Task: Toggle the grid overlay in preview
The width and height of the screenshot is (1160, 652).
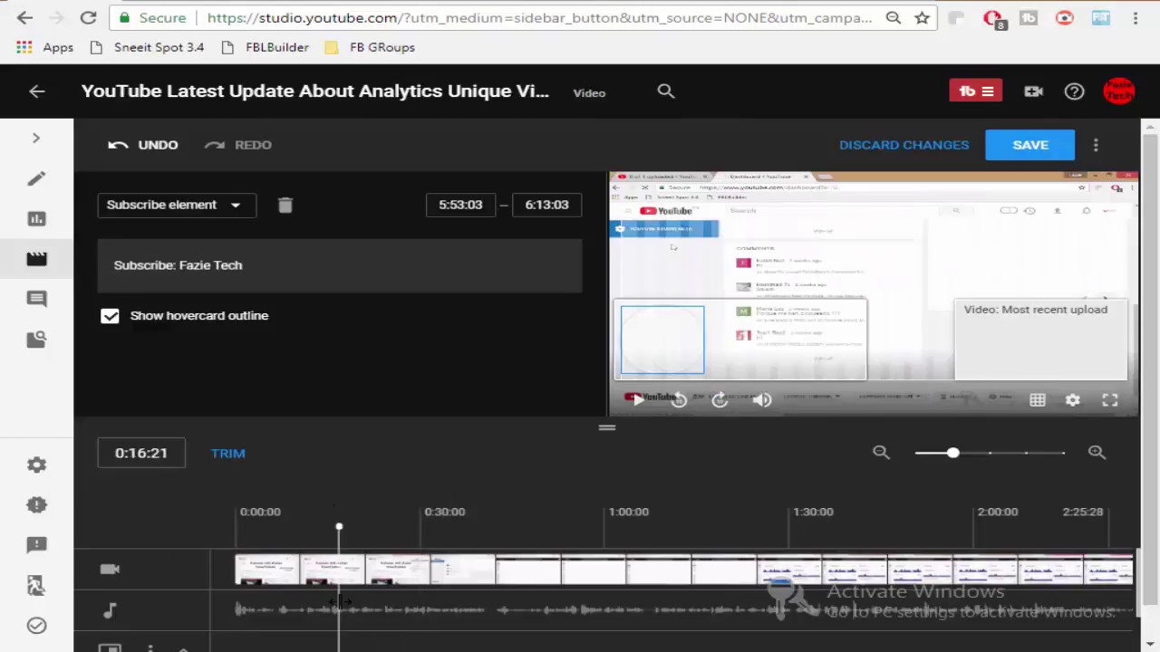Action: click(x=1038, y=399)
